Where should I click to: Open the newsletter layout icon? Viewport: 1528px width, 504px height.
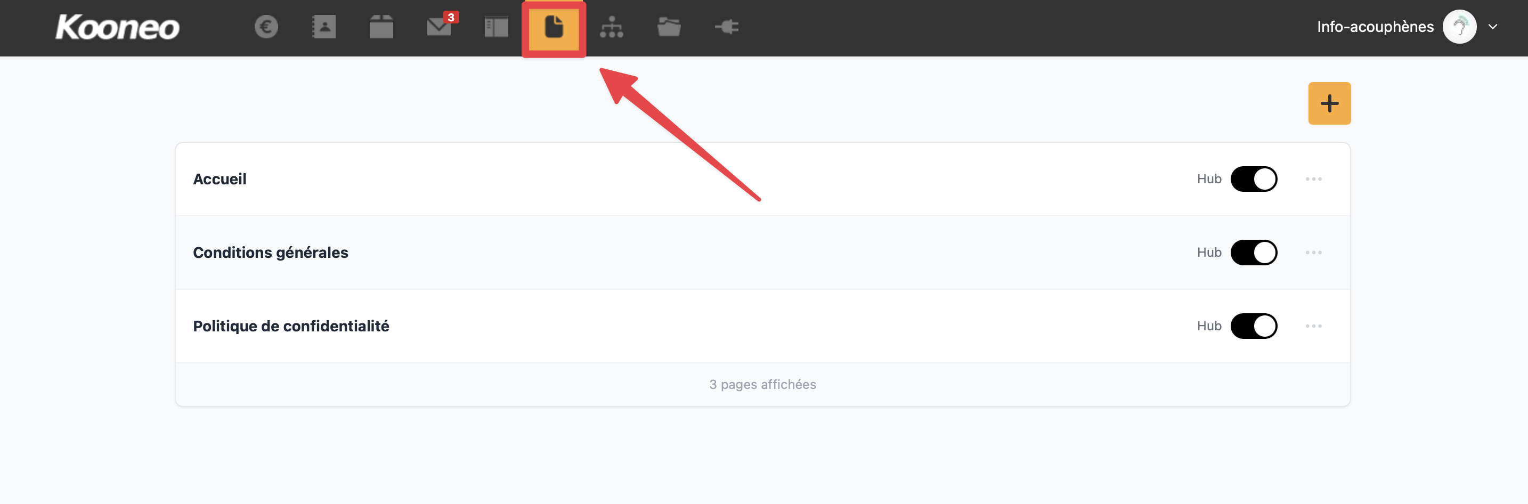(497, 27)
